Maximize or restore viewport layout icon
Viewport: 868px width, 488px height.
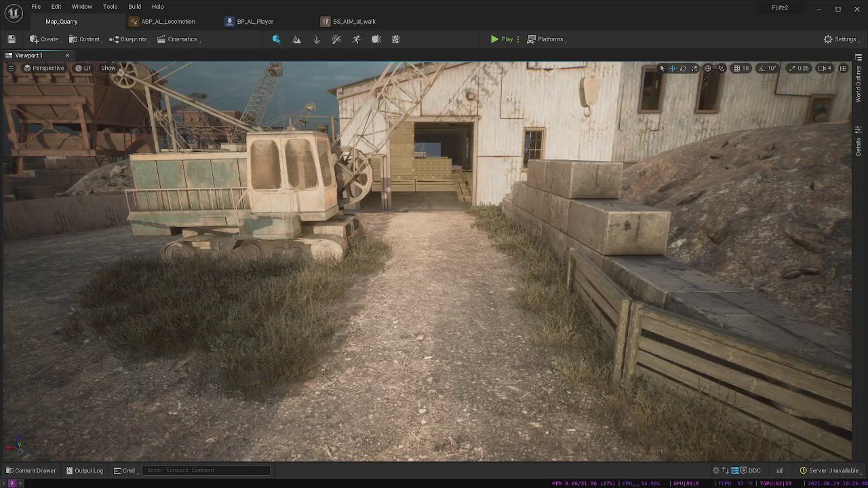(x=844, y=68)
